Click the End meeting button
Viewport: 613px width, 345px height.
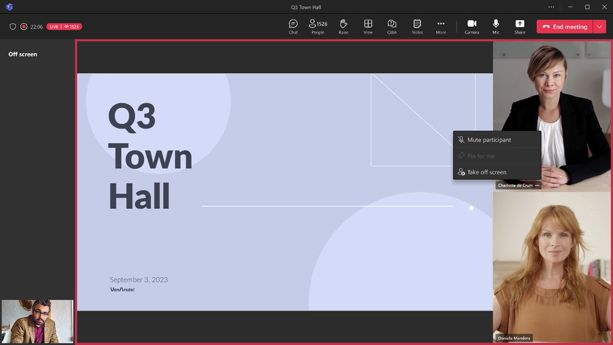tap(565, 26)
